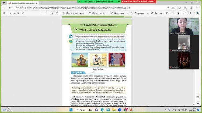This screenshot has width=202, height=113.
Task: Click the page number field showing 62
Action: [11, 13]
